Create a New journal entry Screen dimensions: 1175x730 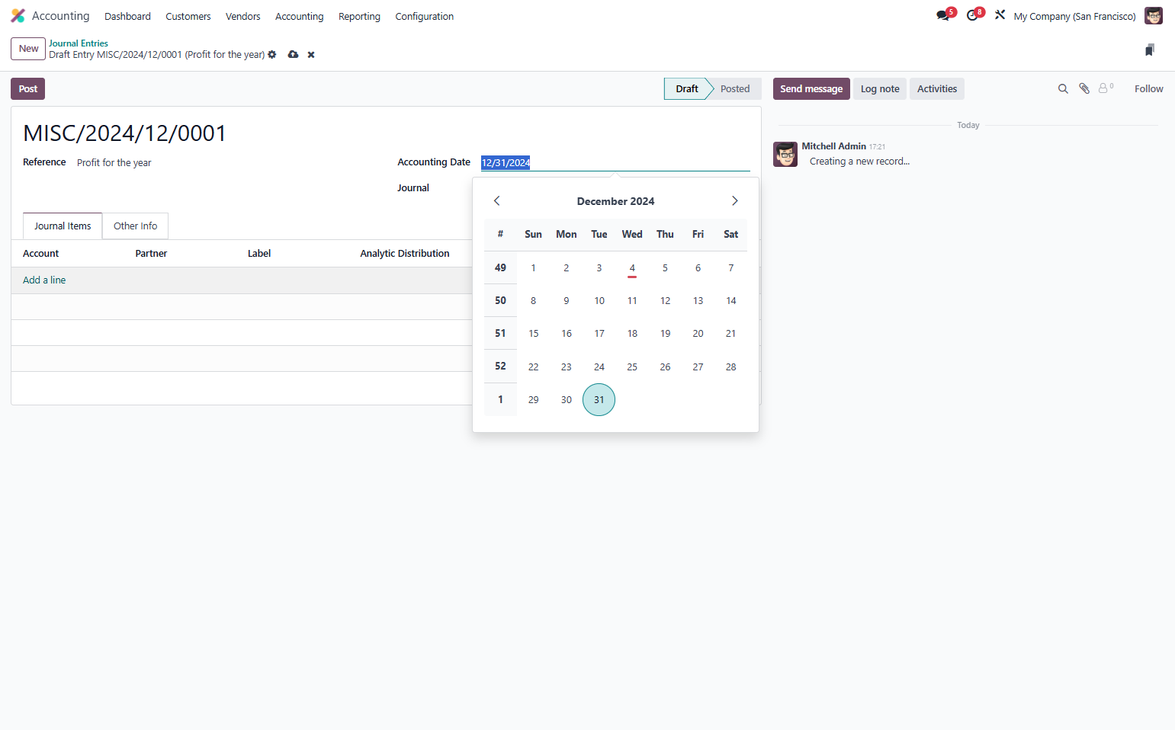(28, 49)
